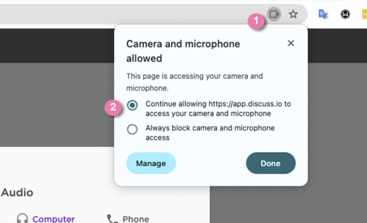Image resolution: width=367 pixels, height=223 pixels.
Task: Close the camera and microphone popup
Action: (291, 43)
